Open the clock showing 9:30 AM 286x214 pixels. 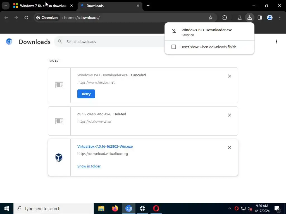(x=262, y=208)
